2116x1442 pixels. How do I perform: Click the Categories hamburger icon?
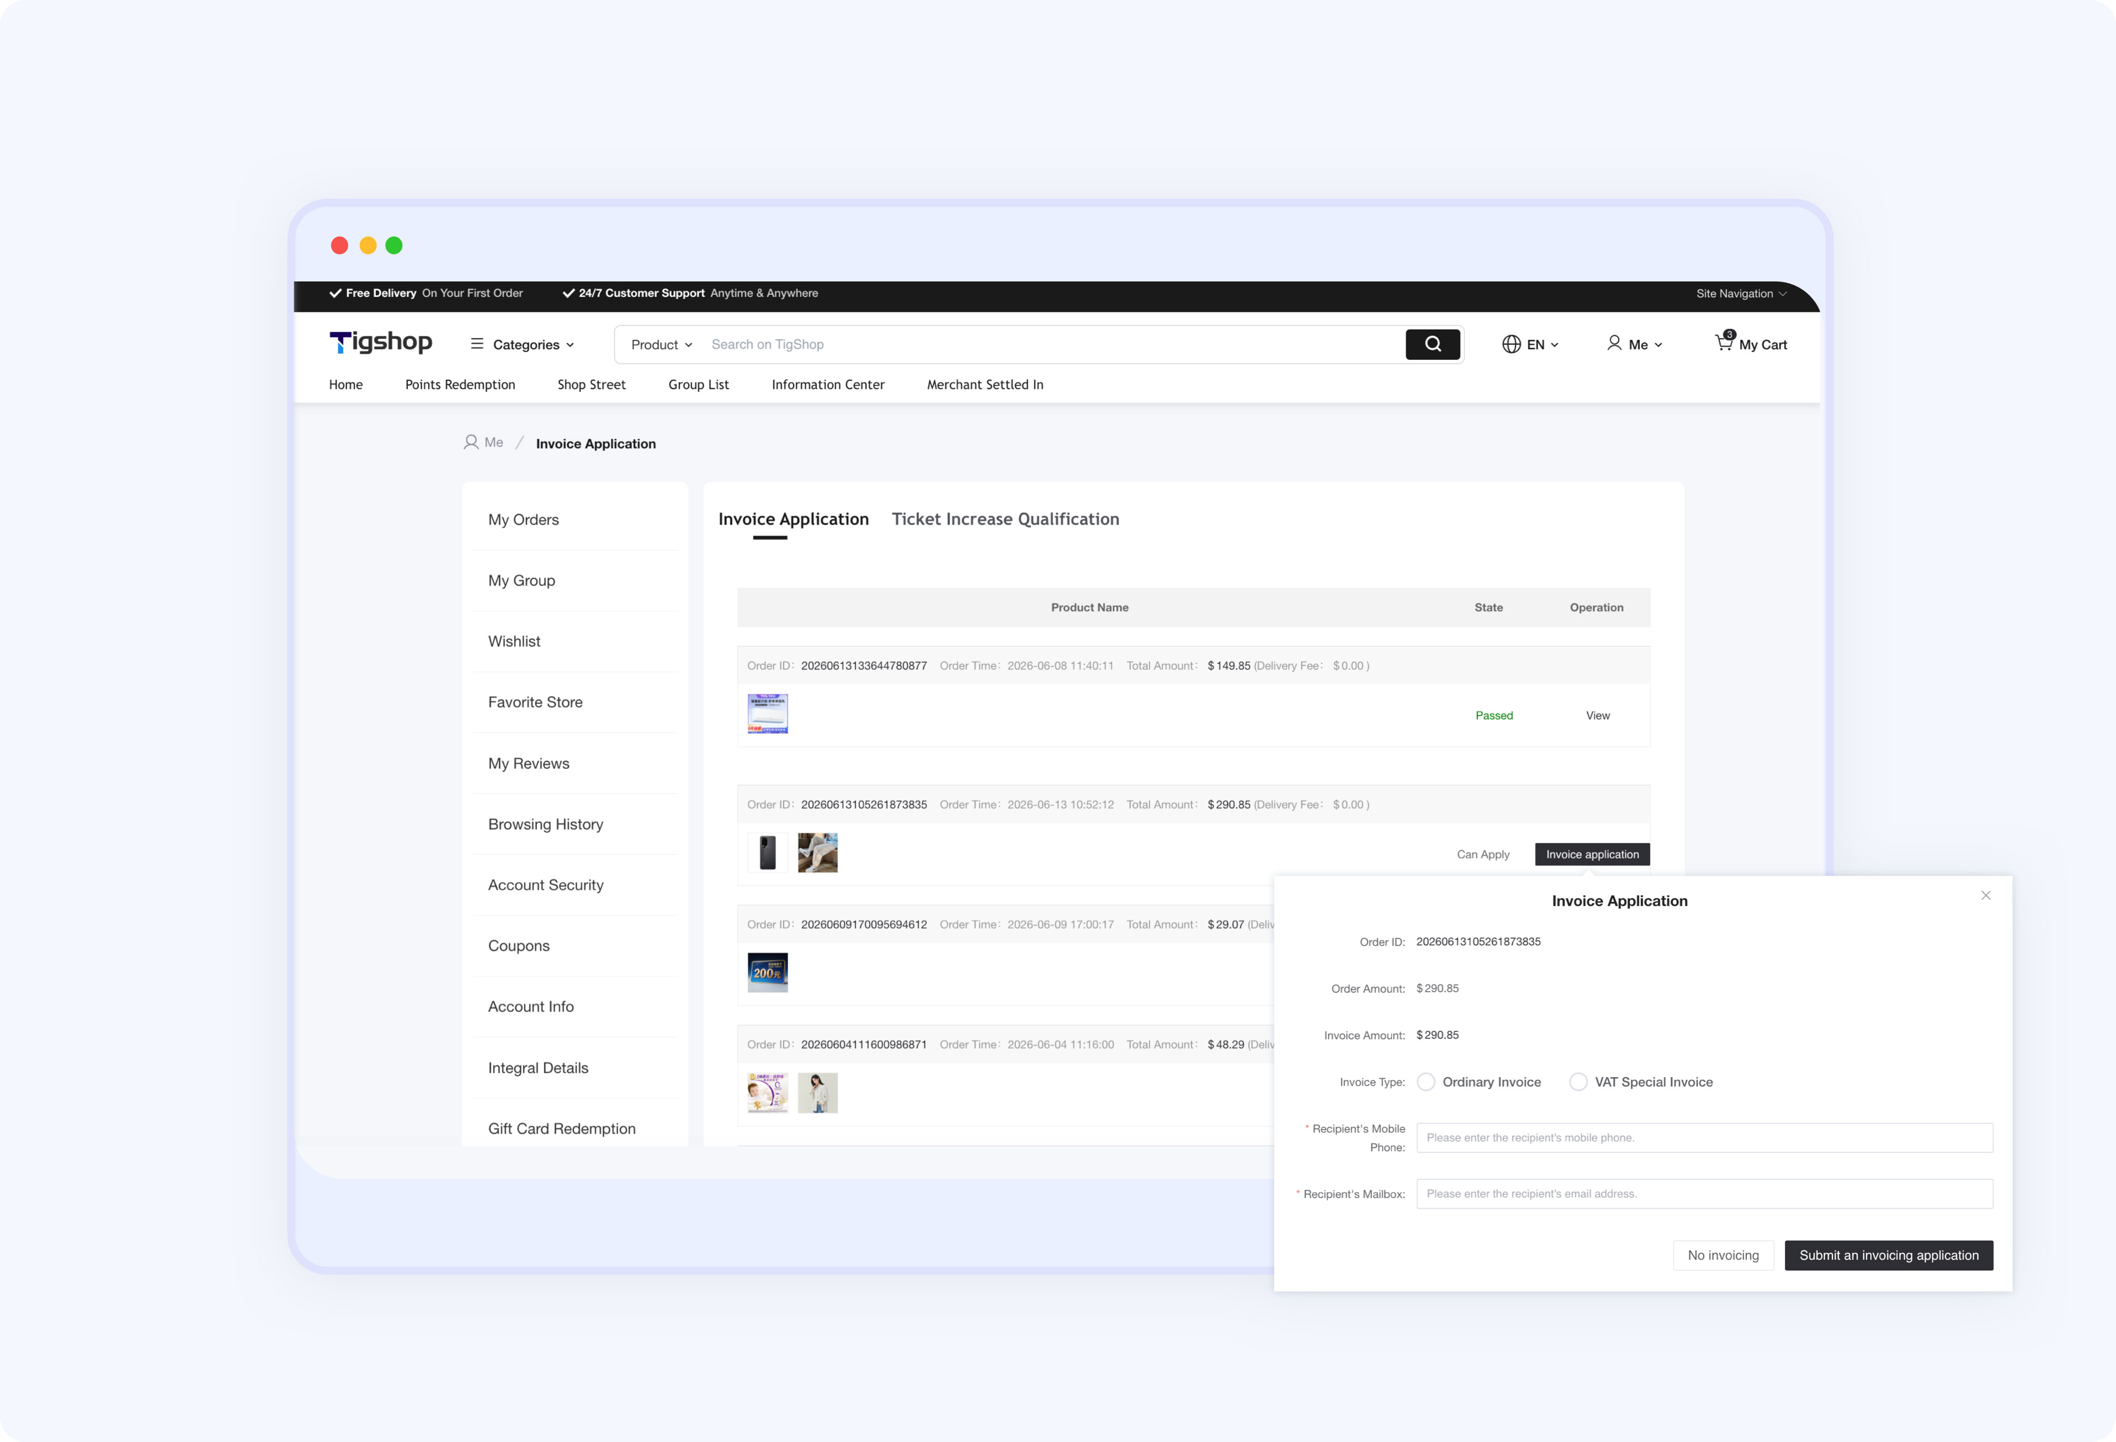(x=476, y=343)
